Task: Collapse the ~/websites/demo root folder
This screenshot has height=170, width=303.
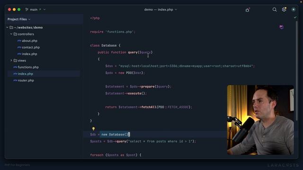Action: pos(7,27)
